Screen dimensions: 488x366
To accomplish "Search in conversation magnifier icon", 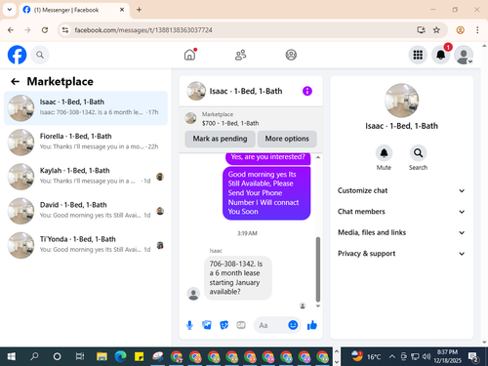I will (x=418, y=153).
